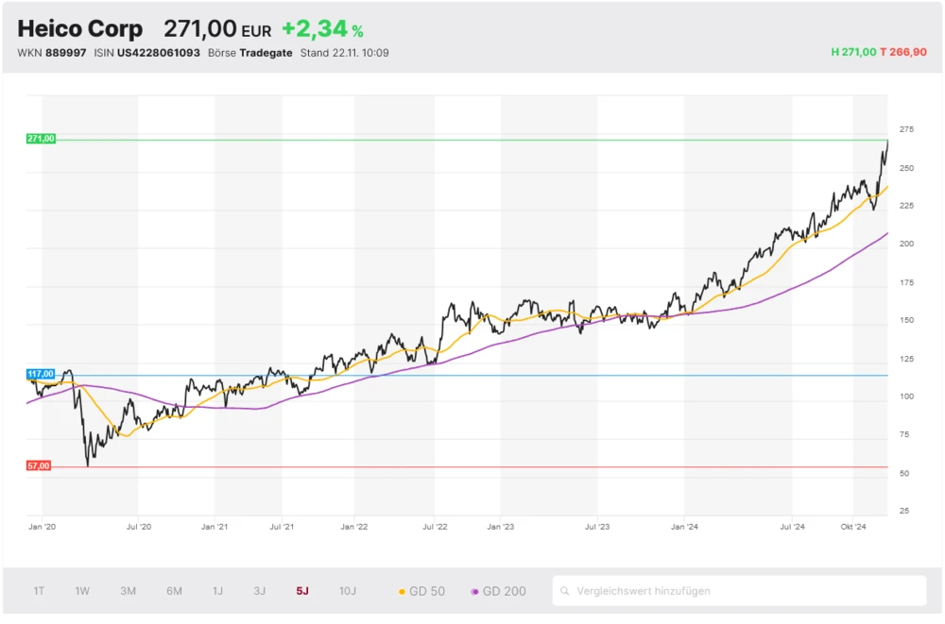Click the red 57,00 low marker

(x=39, y=466)
